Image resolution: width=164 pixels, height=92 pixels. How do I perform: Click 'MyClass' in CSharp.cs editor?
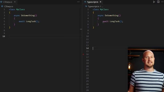20,9
